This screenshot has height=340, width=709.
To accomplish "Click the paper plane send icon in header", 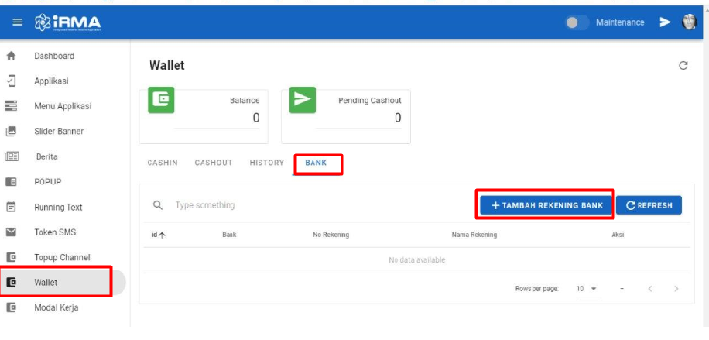I will pyautogui.click(x=664, y=22).
